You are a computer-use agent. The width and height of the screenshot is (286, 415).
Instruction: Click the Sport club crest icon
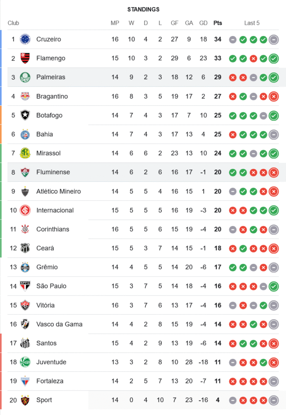(25, 400)
